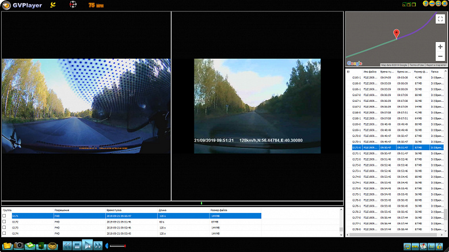This screenshot has height=252, width=449.
Task: Open Terms of Use link on map
Action: coord(417,65)
